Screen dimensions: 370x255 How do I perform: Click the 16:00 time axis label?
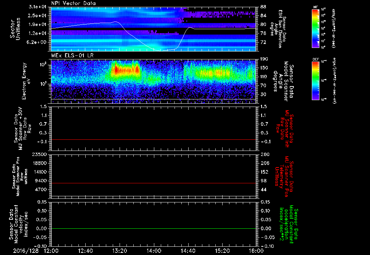click(x=256, y=251)
